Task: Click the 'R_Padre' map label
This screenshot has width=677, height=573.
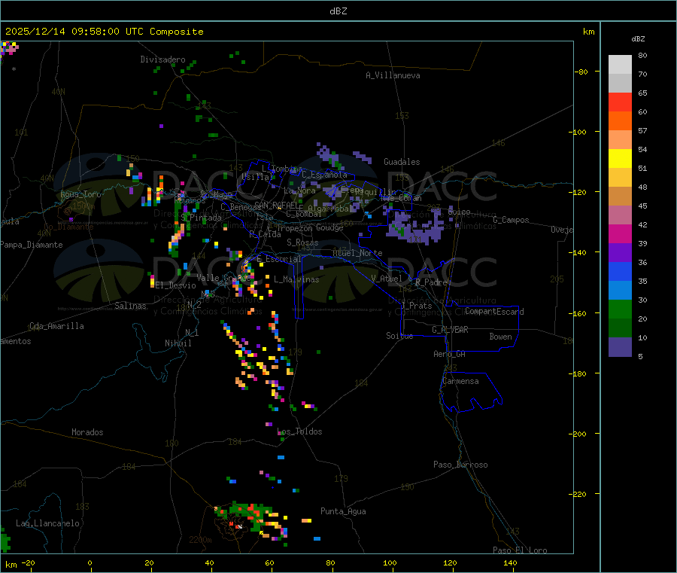Action: (x=431, y=282)
